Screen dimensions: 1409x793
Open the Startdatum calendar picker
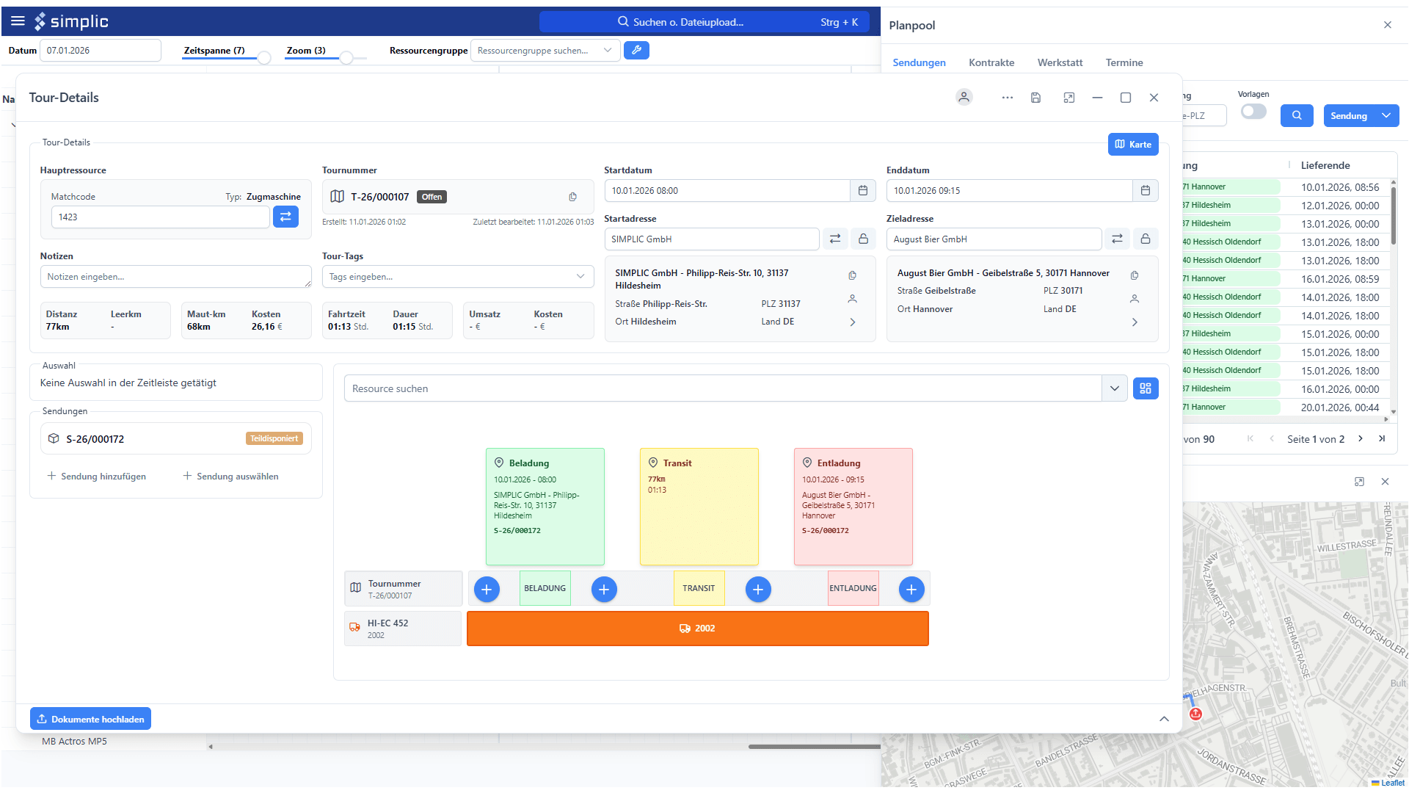coord(862,191)
